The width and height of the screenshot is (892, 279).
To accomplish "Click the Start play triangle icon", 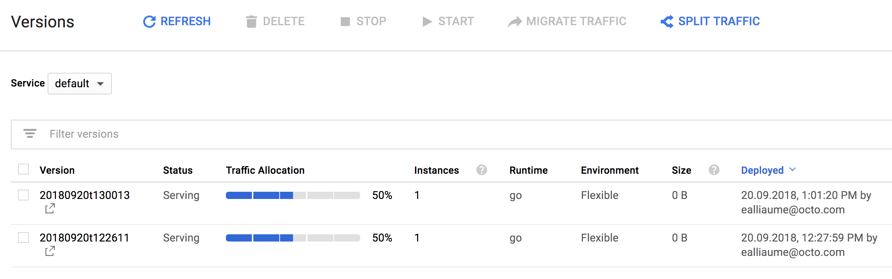I will (x=427, y=22).
